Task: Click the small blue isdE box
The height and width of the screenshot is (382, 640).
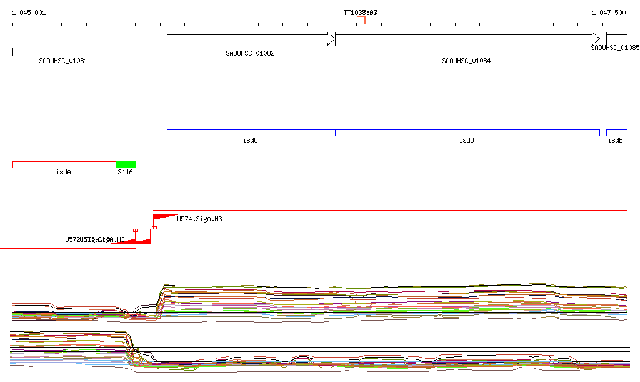Action: tap(616, 133)
